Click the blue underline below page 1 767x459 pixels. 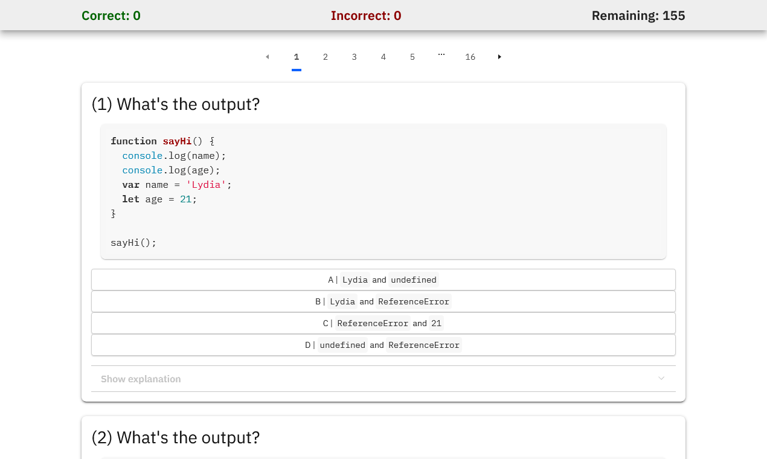(x=297, y=71)
